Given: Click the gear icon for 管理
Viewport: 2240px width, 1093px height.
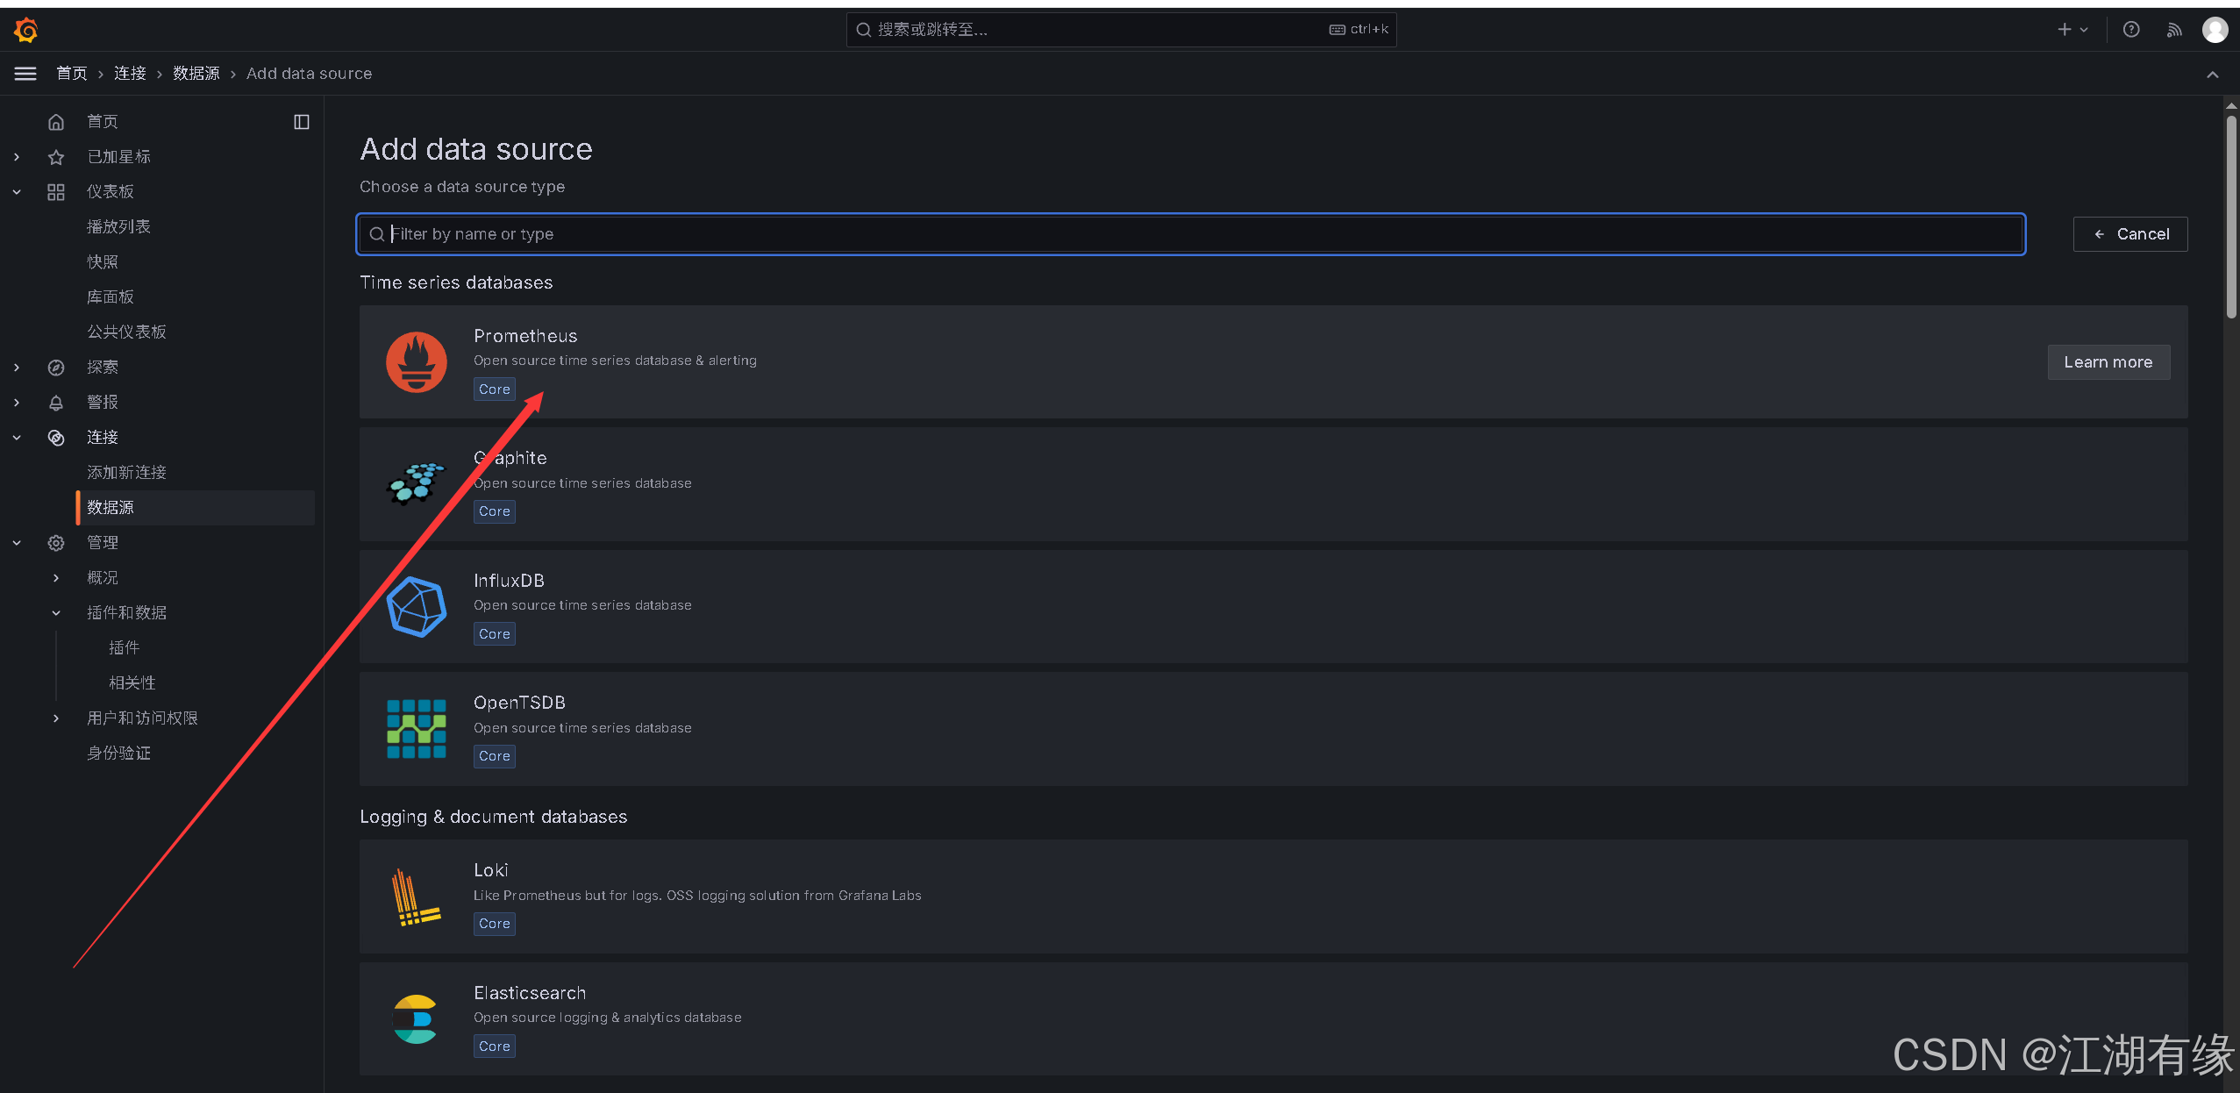Looking at the screenshot, I should (x=56, y=543).
